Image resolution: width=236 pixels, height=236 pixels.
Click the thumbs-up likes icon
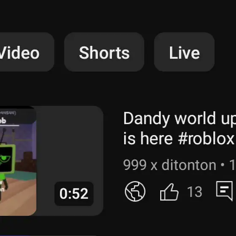point(169,192)
